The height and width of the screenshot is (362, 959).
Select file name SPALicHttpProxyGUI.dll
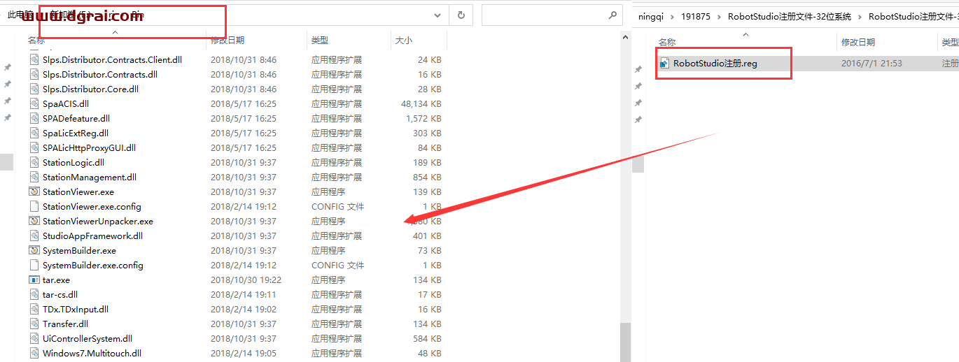90,148
